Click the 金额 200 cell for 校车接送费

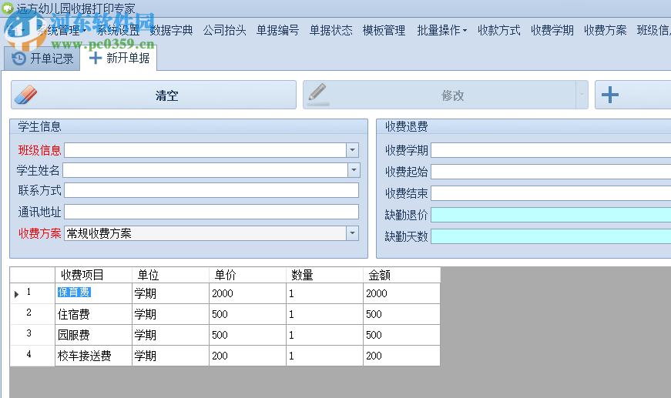pos(401,356)
